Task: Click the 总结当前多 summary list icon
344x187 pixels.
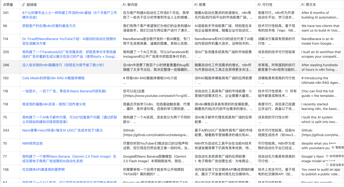Action: (x=327, y=165)
